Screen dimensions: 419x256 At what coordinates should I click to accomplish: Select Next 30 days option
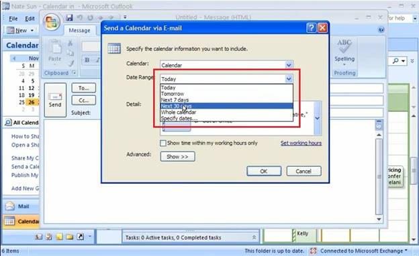(x=226, y=106)
